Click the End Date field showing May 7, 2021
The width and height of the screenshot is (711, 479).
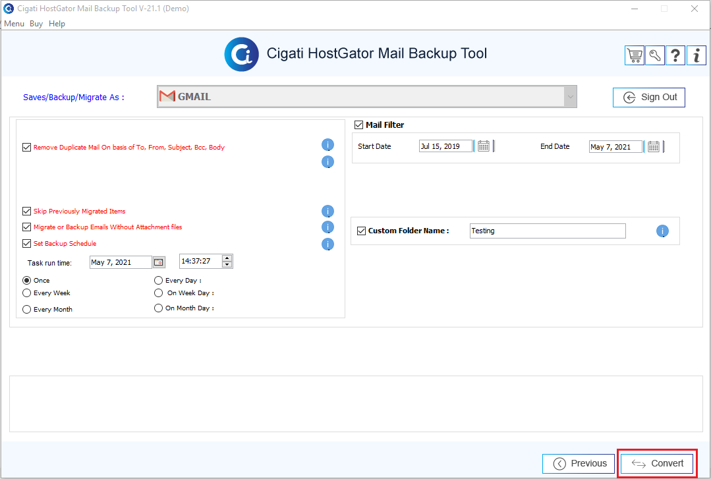tap(615, 146)
